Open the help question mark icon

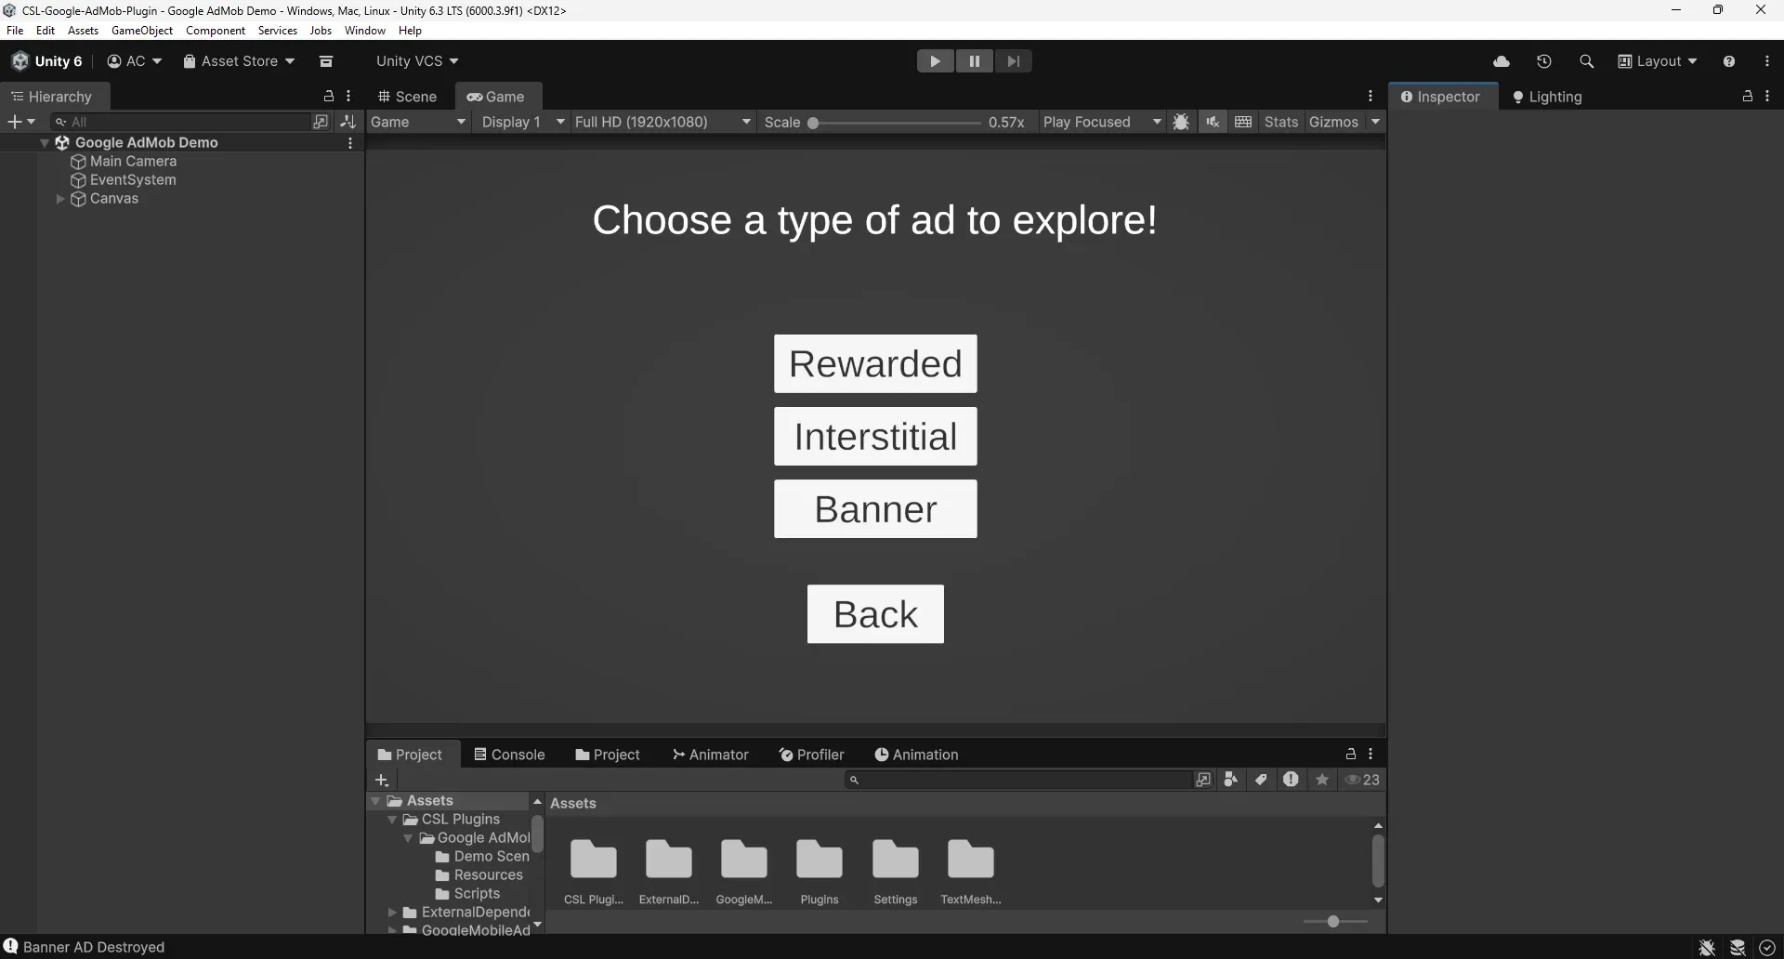[x=1729, y=61]
